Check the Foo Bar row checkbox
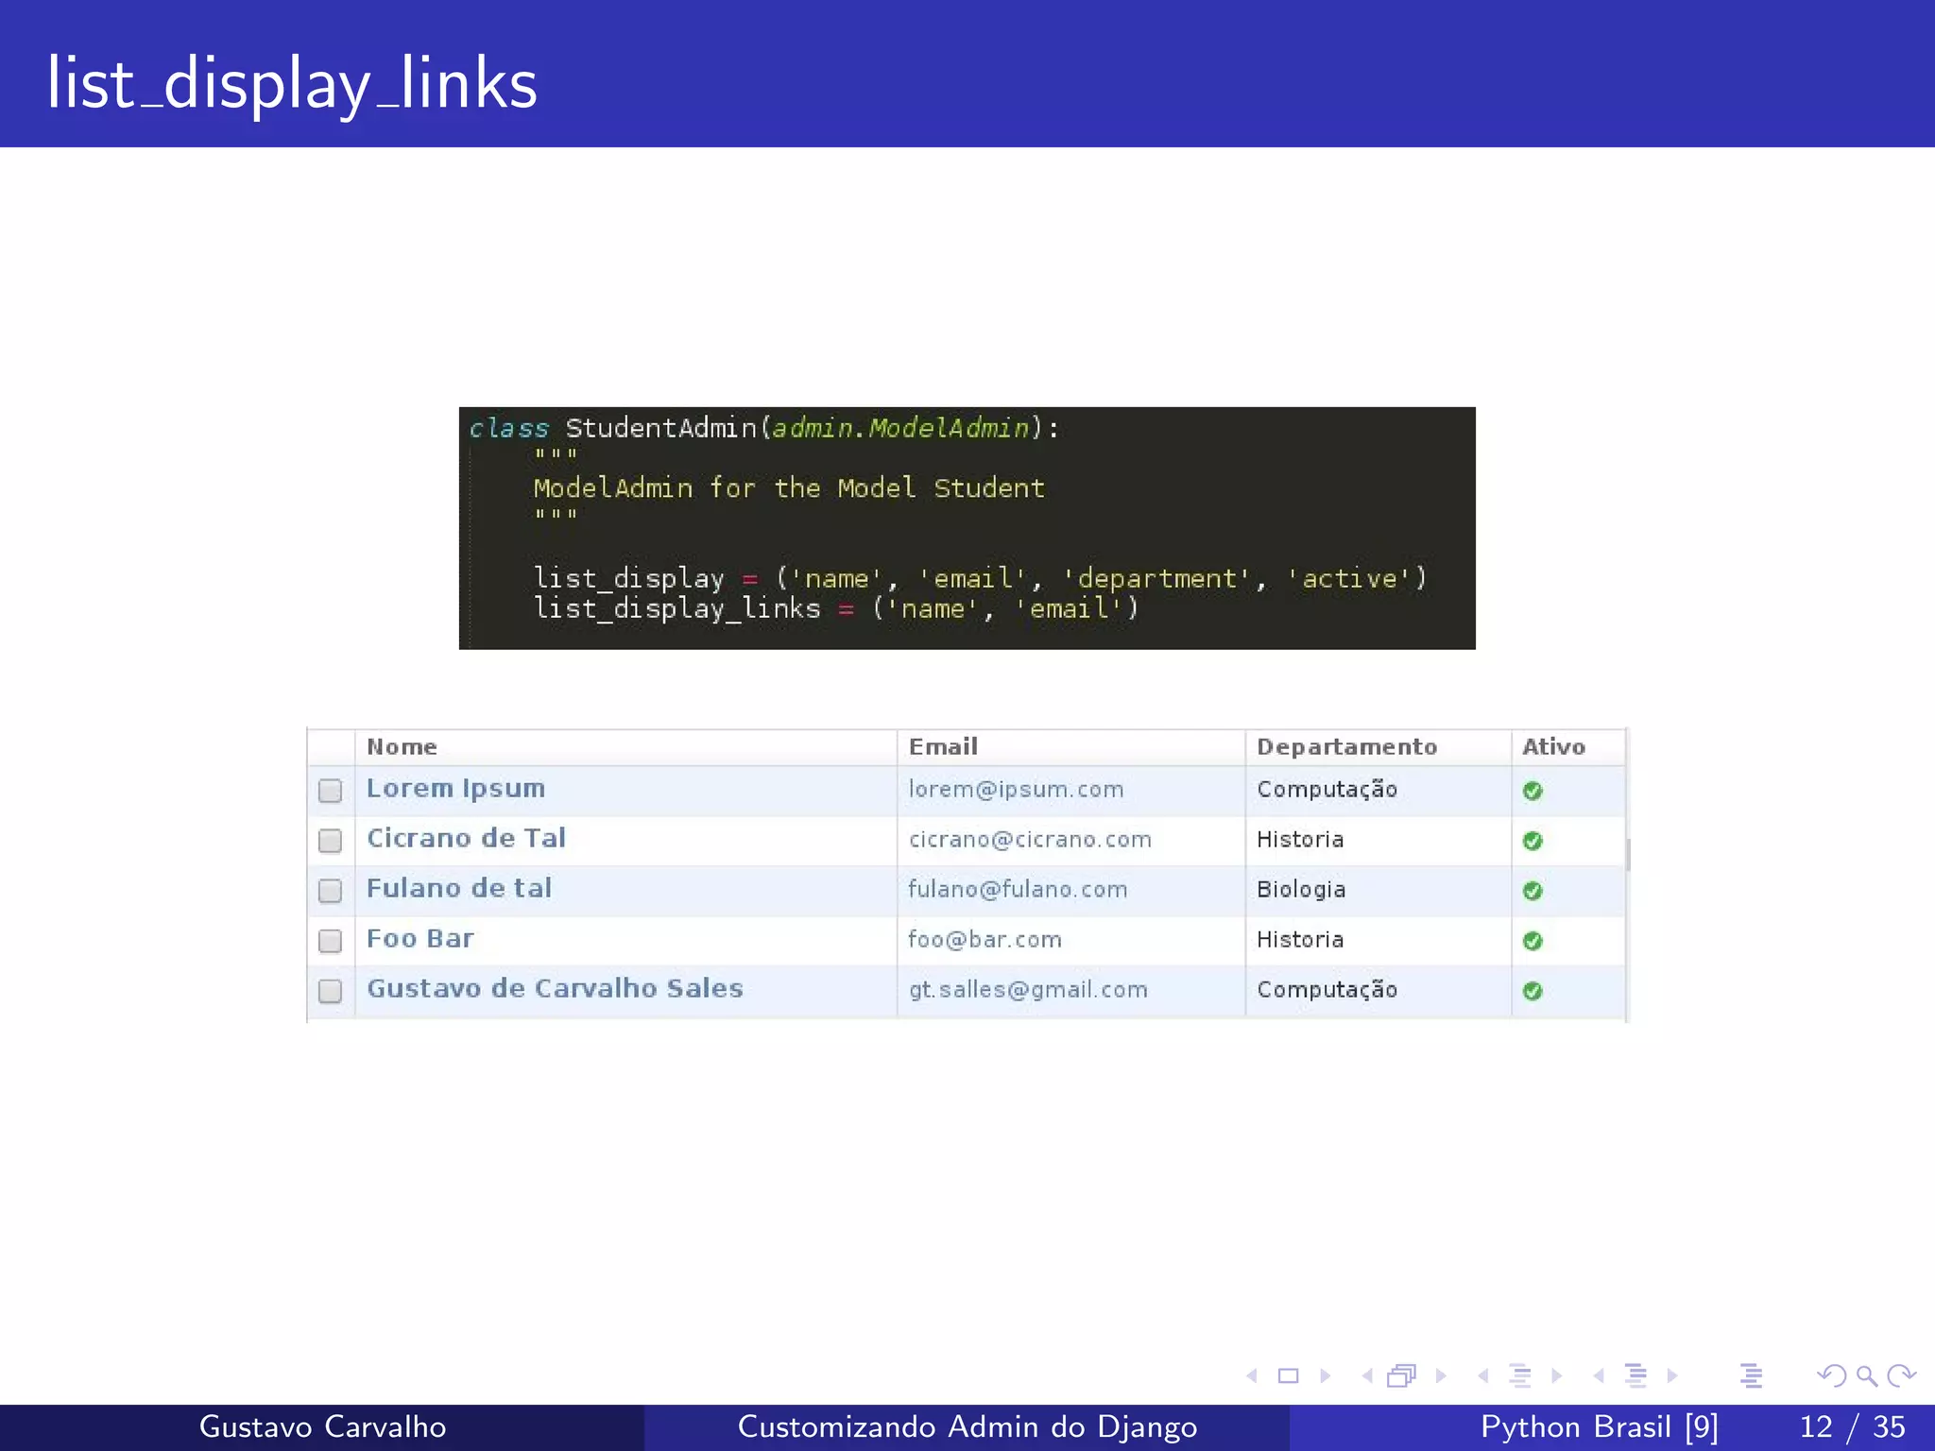The width and height of the screenshot is (1935, 1451). click(x=330, y=941)
